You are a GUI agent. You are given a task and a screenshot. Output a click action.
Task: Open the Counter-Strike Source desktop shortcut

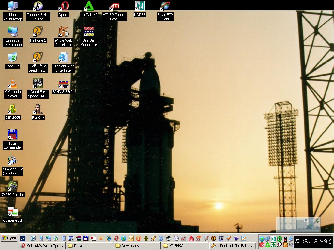38,6
